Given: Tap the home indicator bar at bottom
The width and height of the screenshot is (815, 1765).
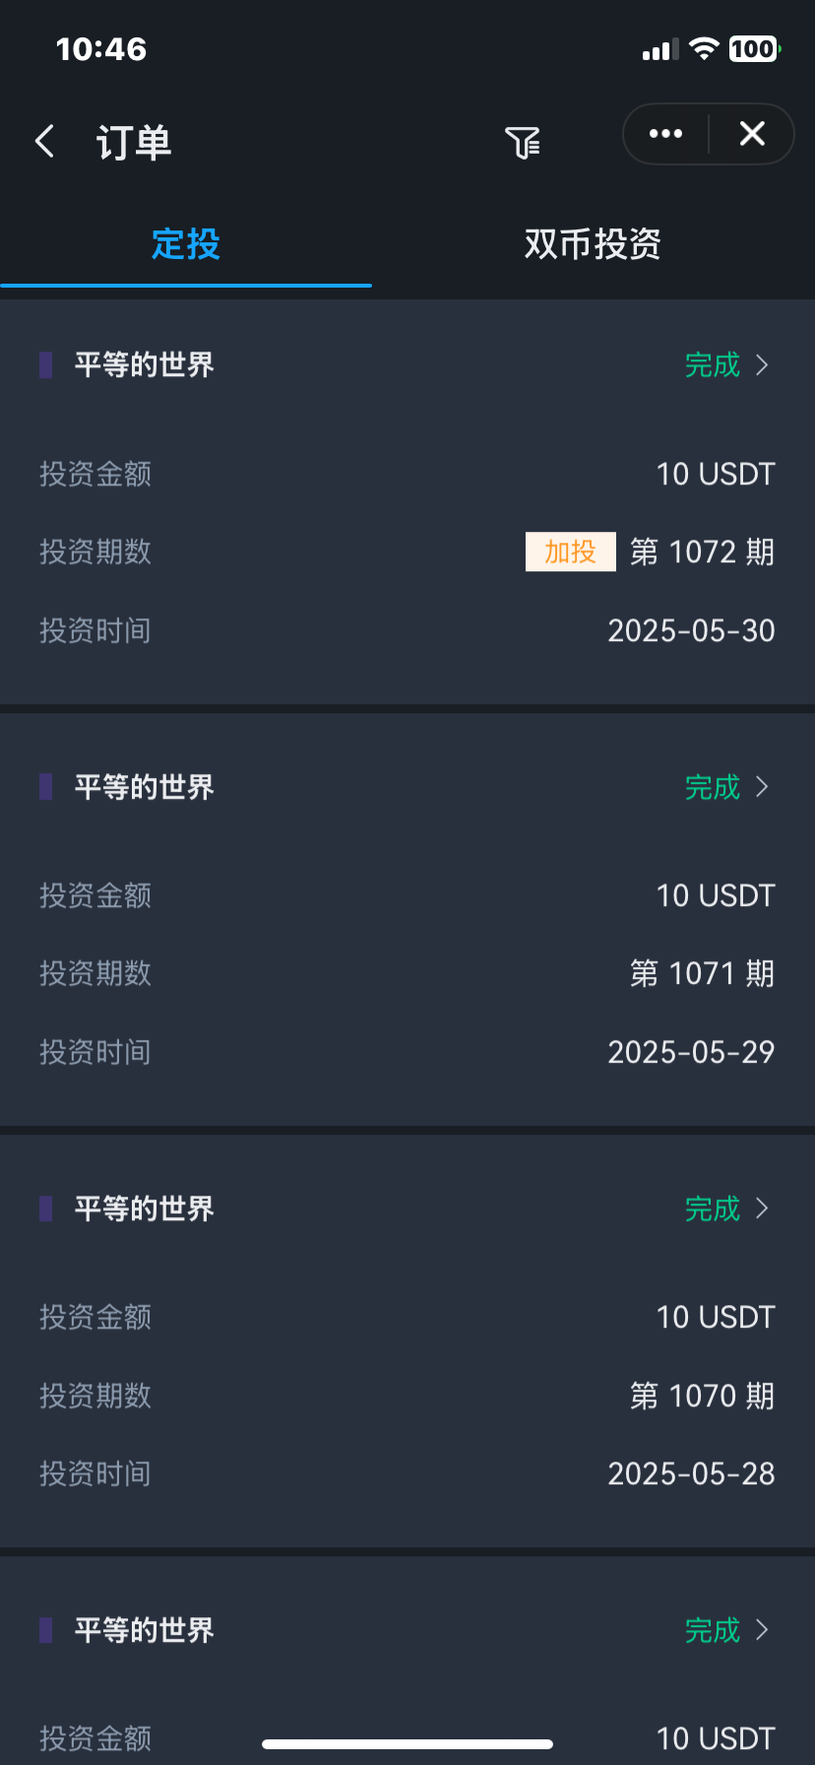Looking at the screenshot, I should click(407, 1744).
